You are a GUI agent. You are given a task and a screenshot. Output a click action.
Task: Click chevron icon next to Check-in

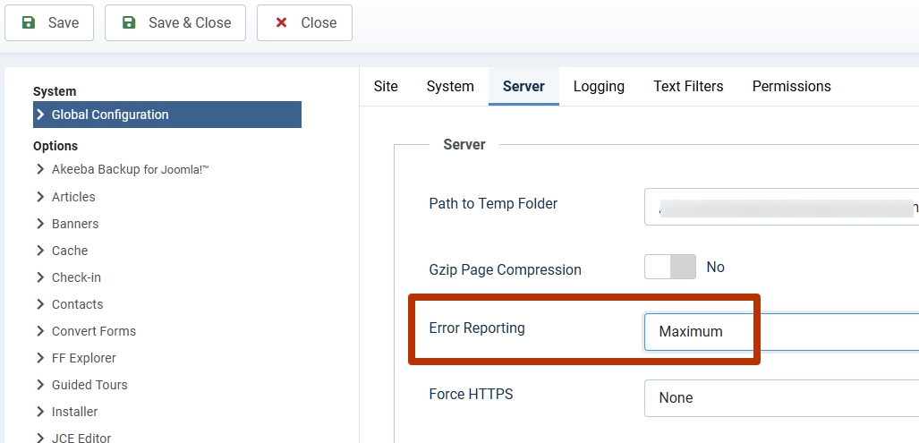pos(40,277)
